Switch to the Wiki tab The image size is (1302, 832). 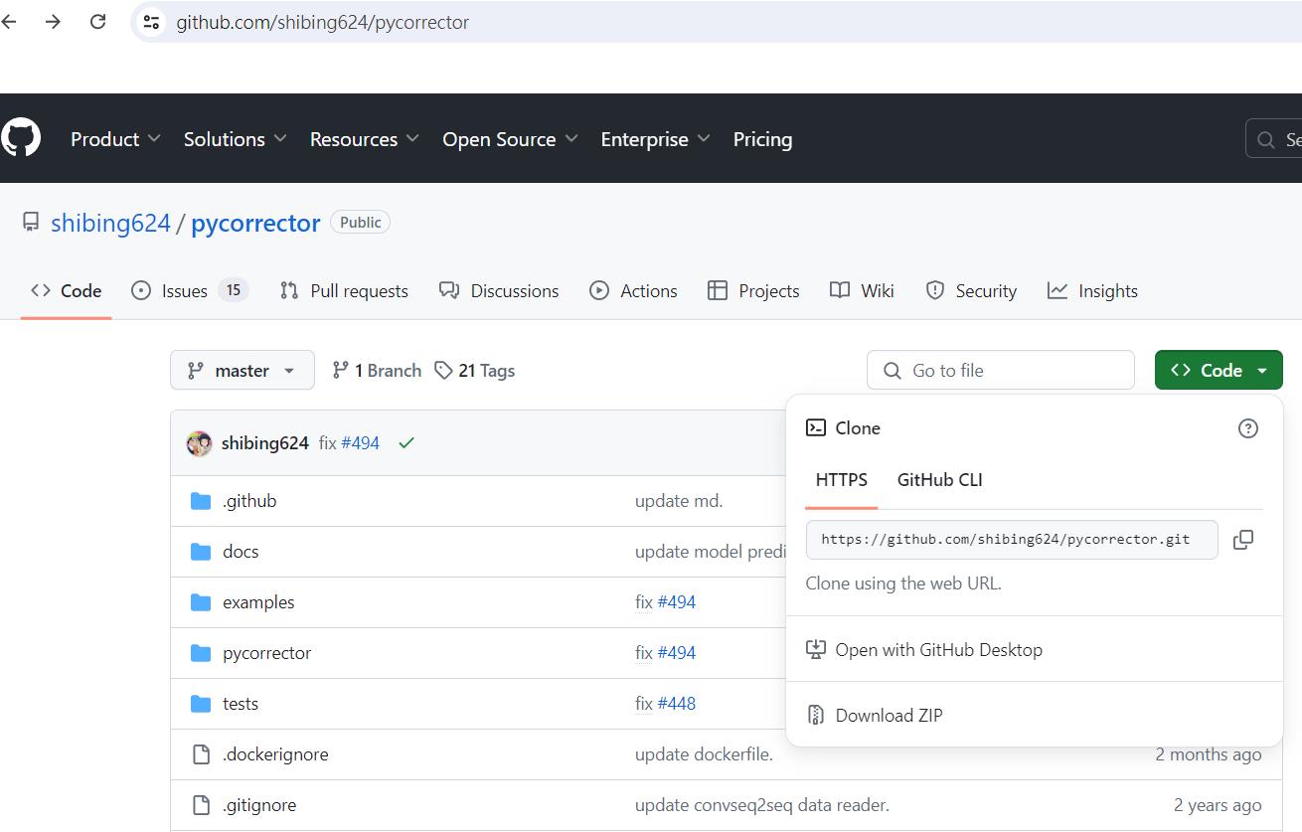862,290
